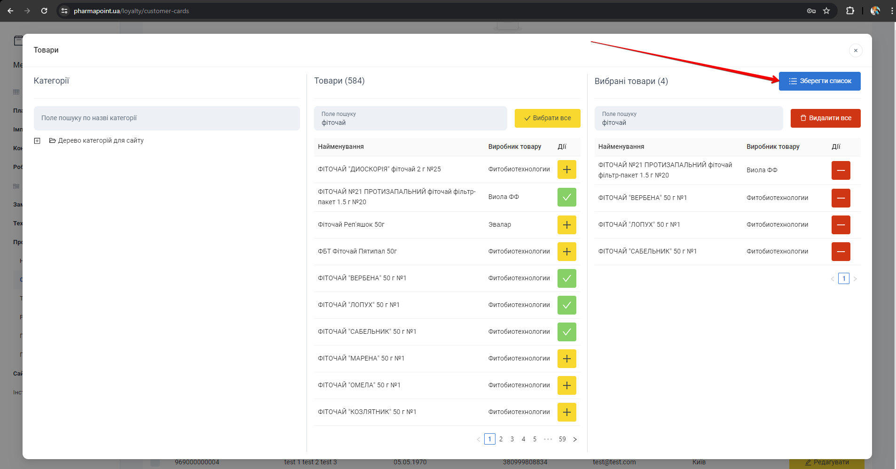Add ФІТОЧАЙ "МАРЕНА" using plus icon

(566, 359)
